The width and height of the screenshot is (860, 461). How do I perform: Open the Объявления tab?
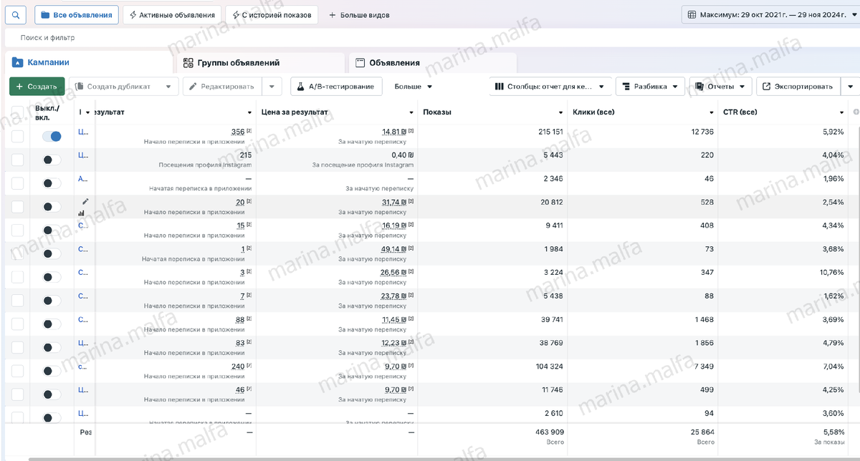(432, 63)
